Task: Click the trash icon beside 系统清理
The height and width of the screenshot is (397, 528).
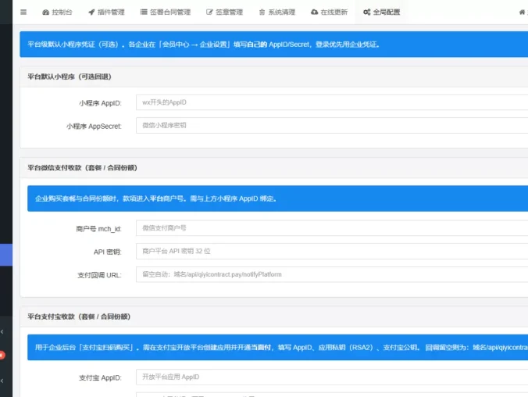Action: point(262,13)
